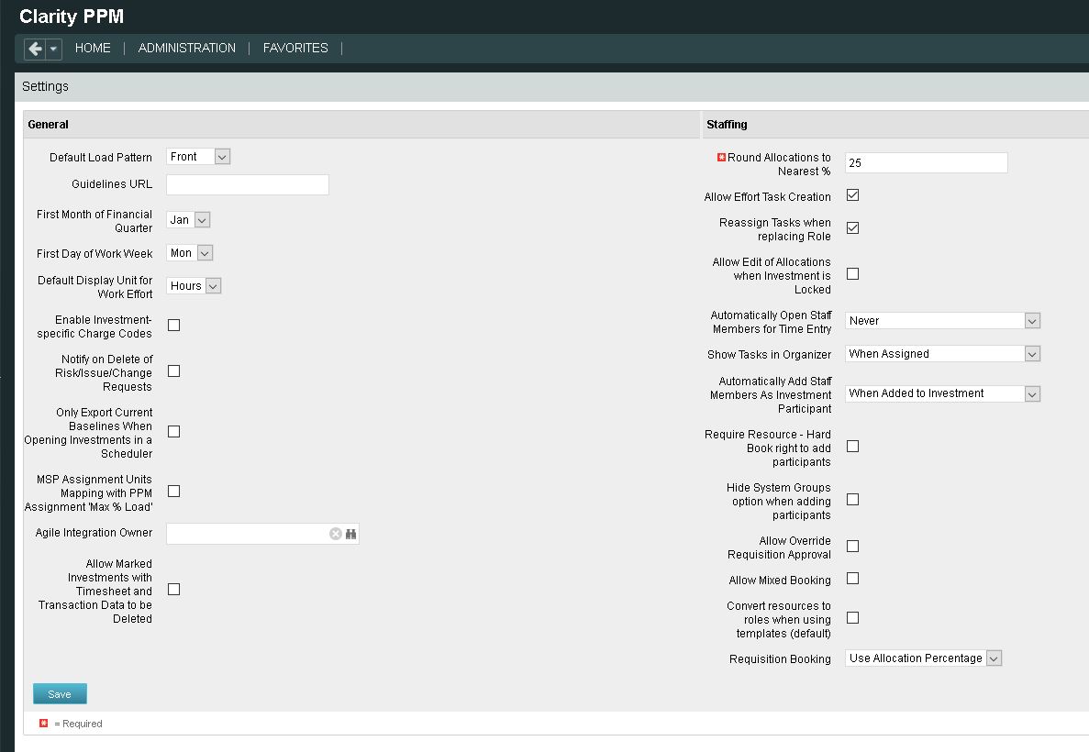
Task: Open Requisition Booking dropdown
Action: (924, 658)
